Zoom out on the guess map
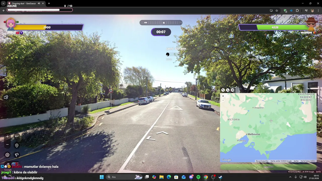322x181 pixels. [223, 100]
